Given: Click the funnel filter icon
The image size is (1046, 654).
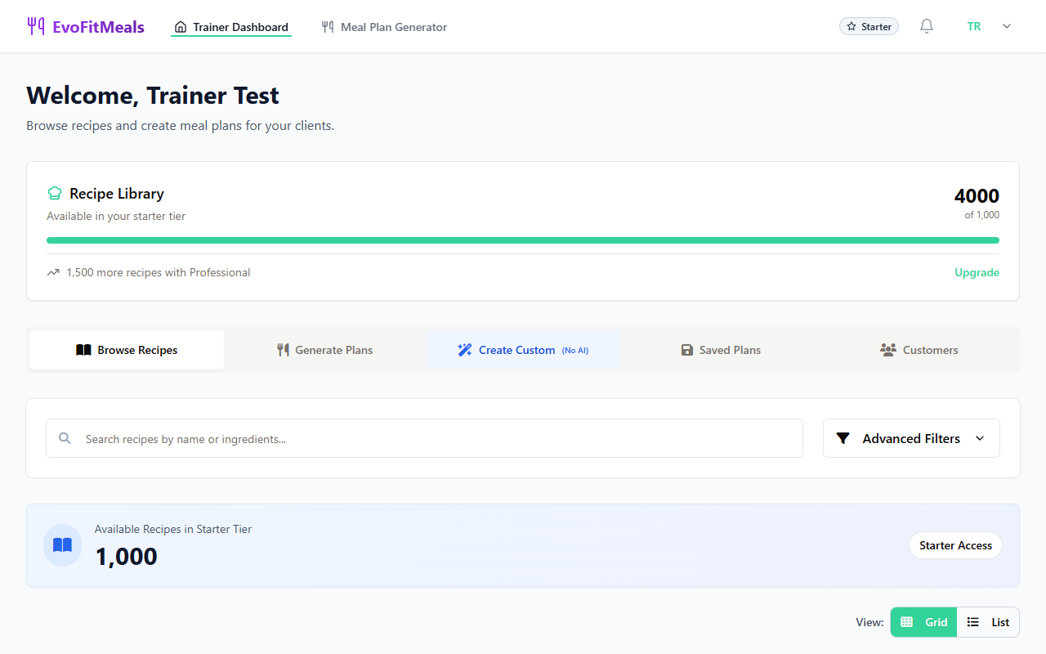Looking at the screenshot, I should [x=843, y=439].
